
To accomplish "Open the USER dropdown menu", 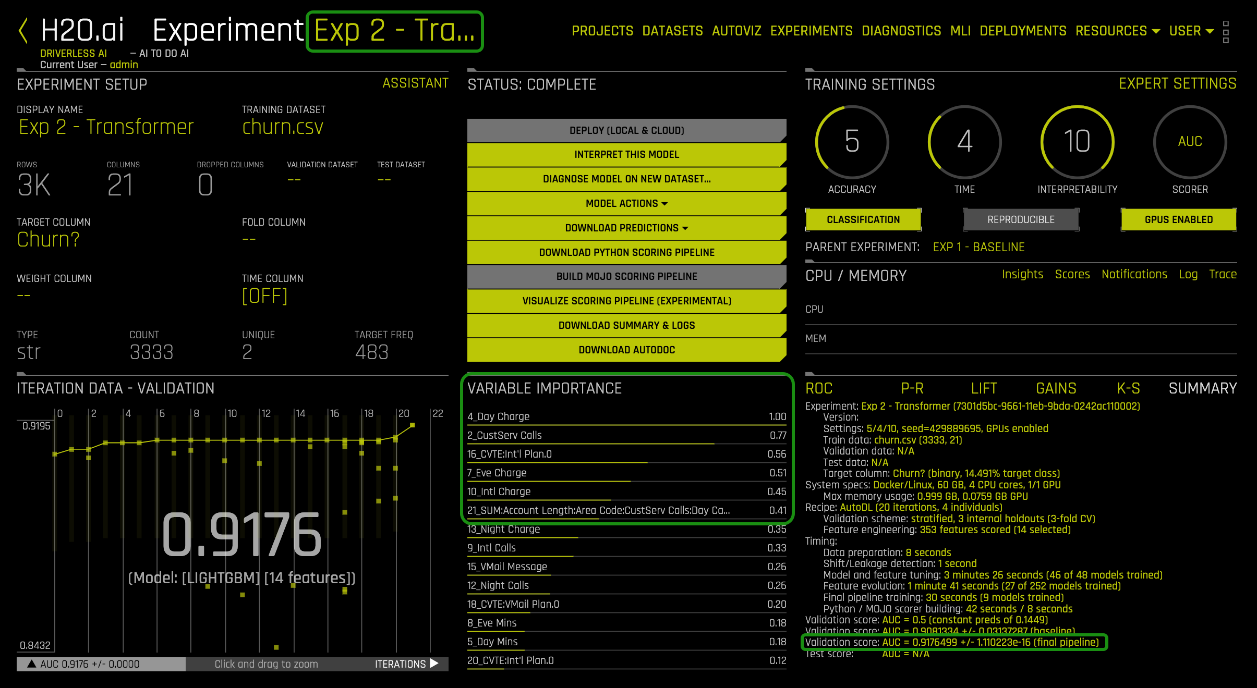I will [1191, 31].
